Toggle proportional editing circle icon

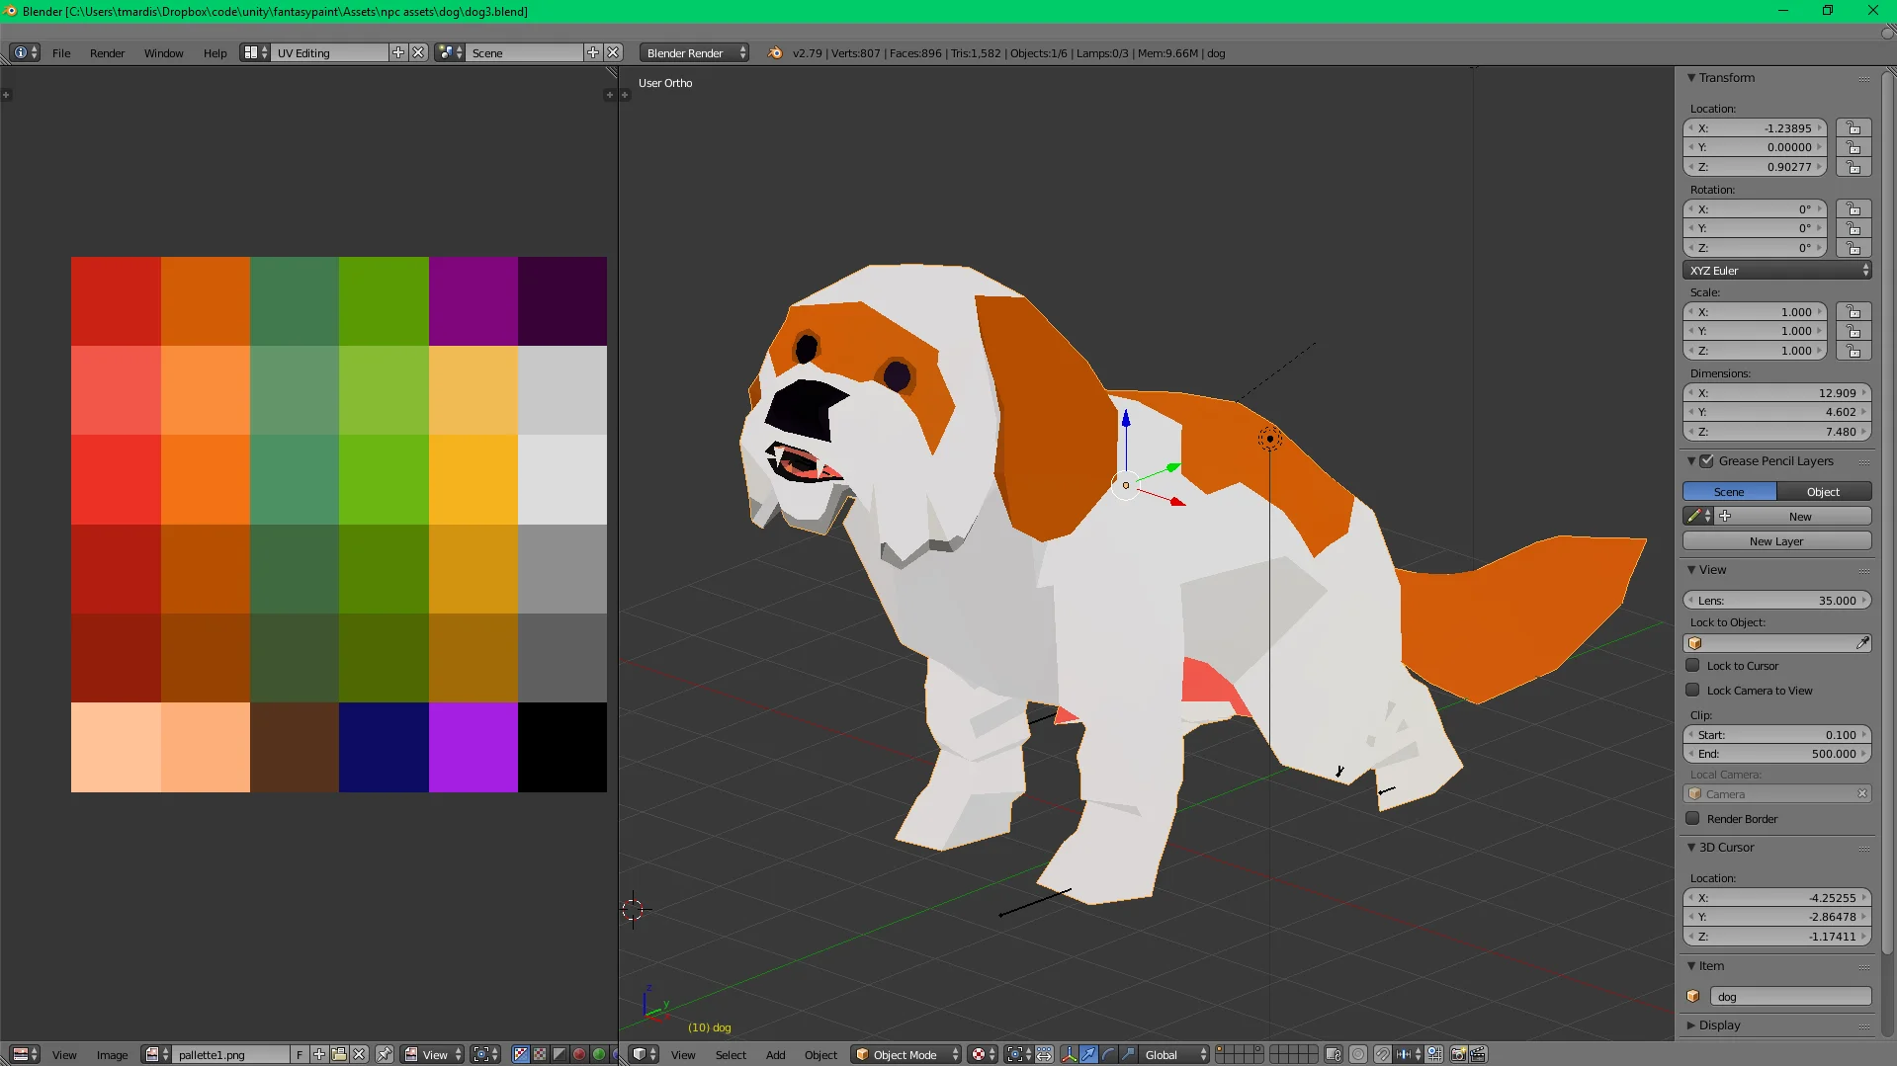click(1358, 1054)
